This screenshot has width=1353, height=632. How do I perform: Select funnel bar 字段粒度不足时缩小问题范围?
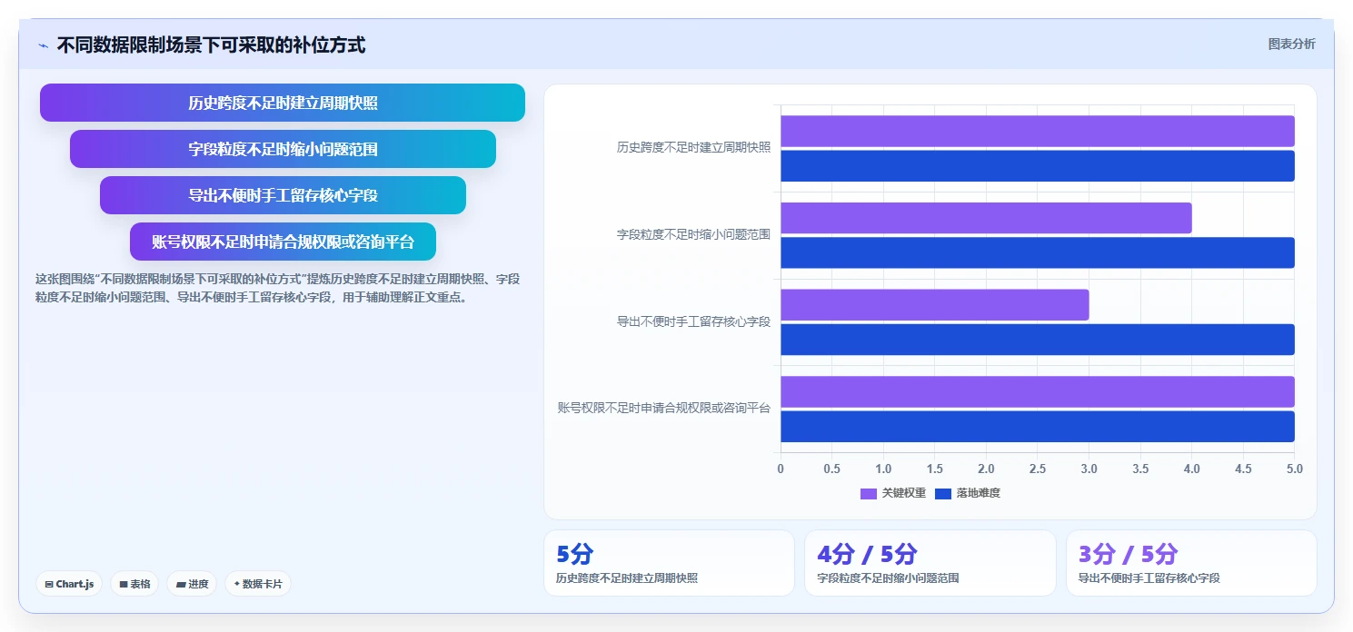point(283,149)
